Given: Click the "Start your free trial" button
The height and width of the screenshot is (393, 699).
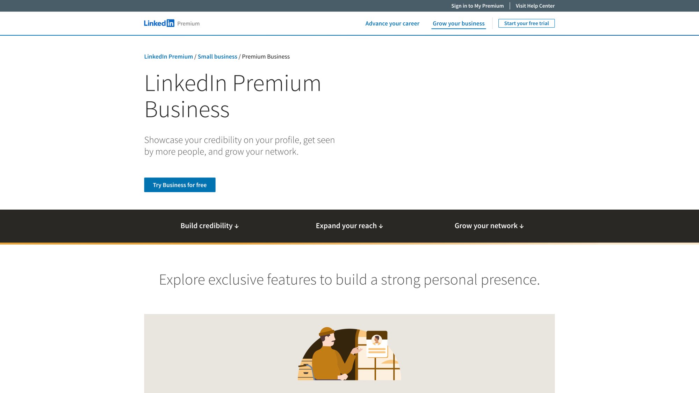Looking at the screenshot, I should (526, 23).
